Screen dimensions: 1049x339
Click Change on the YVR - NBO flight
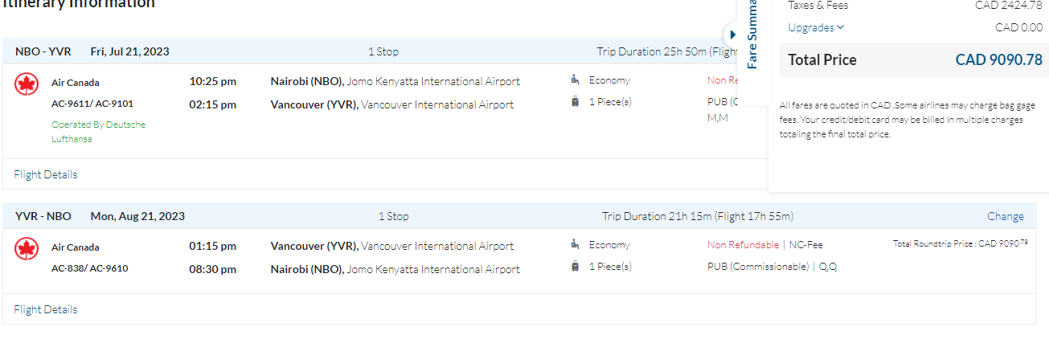click(1005, 216)
